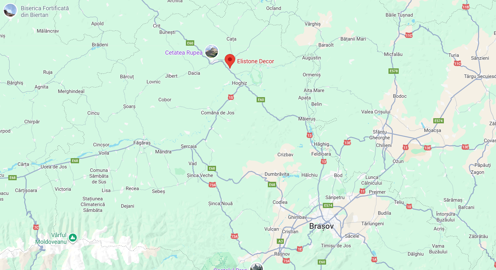Open the Cetatea Rupea photo marker
496x270 pixels.
212,51
